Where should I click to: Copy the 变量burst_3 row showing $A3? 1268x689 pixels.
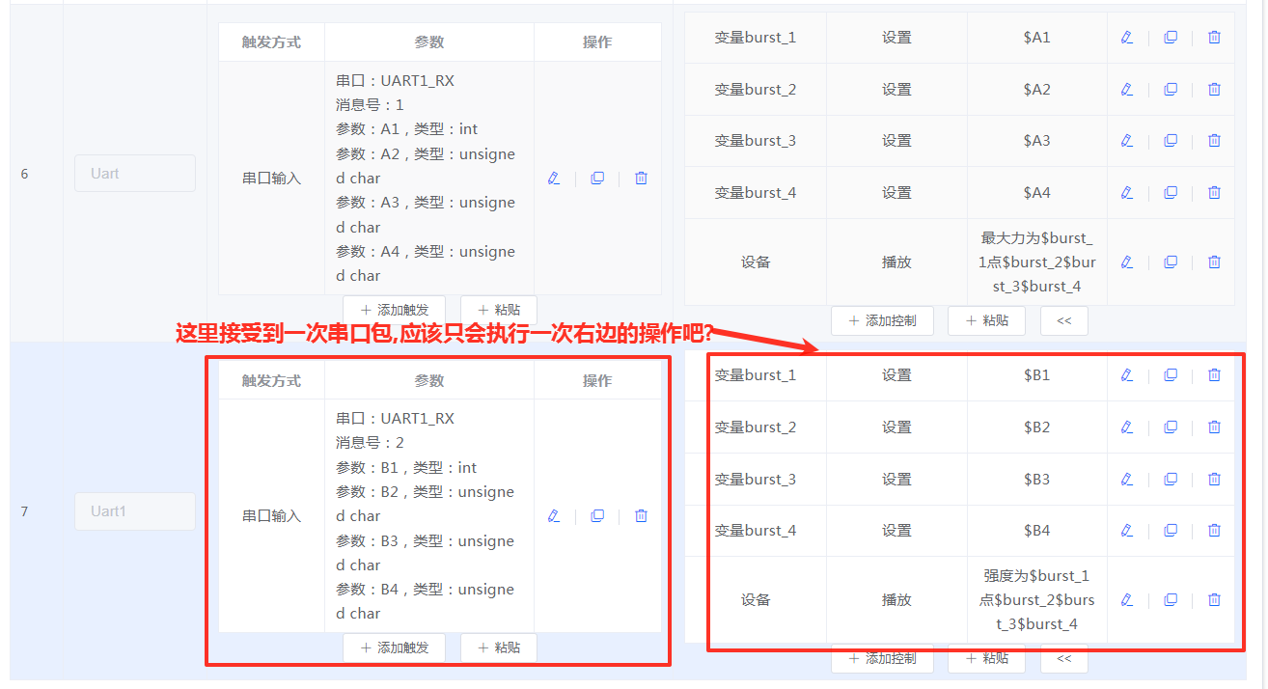(1171, 140)
